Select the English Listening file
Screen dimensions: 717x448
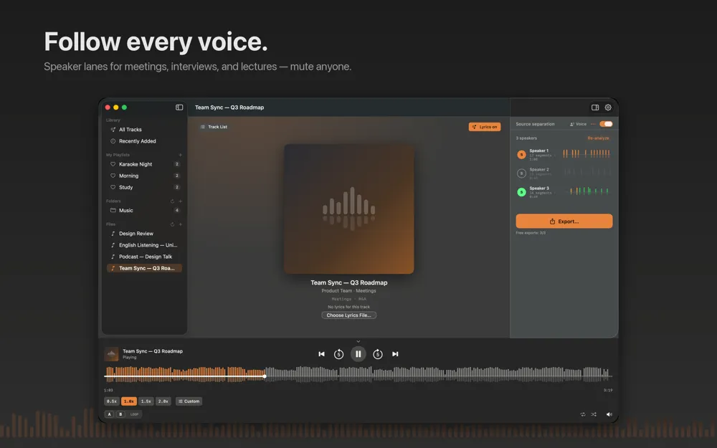pos(144,245)
